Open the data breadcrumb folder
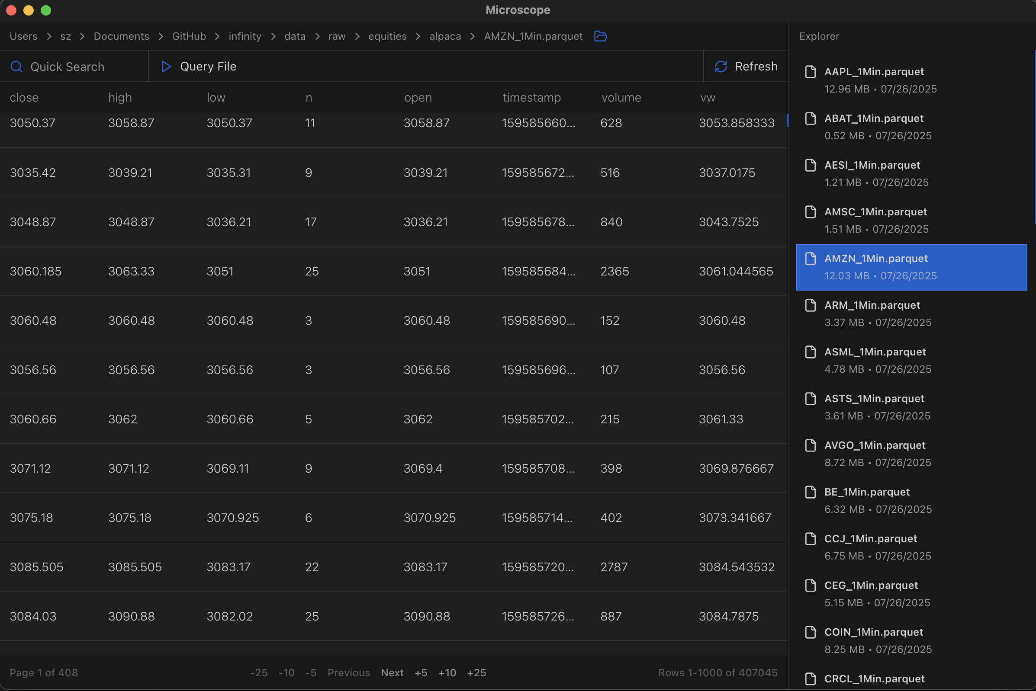The image size is (1036, 691). tap(295, 36)
